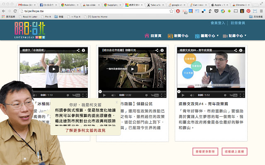Share the 明日台北市政廳 video
The height and width of the screenshot is (165, 265).
(x=157, y=50)
